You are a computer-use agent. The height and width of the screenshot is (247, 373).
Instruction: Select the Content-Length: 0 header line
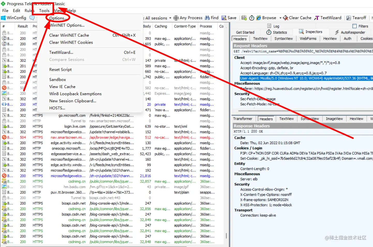point(255,169)
